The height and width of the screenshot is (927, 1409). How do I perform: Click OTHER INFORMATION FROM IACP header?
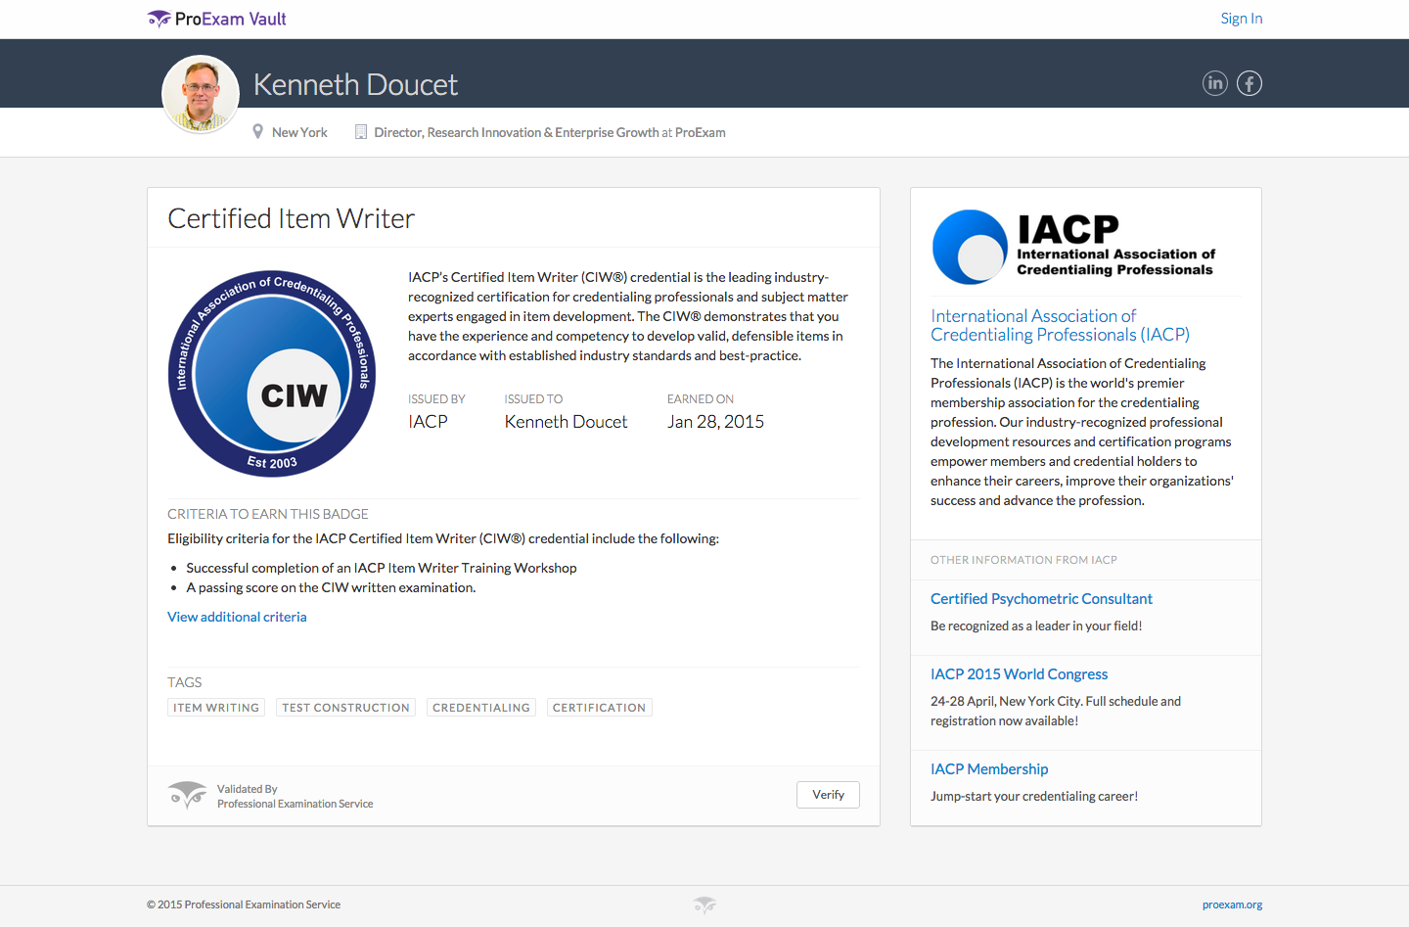point(1023,560)
